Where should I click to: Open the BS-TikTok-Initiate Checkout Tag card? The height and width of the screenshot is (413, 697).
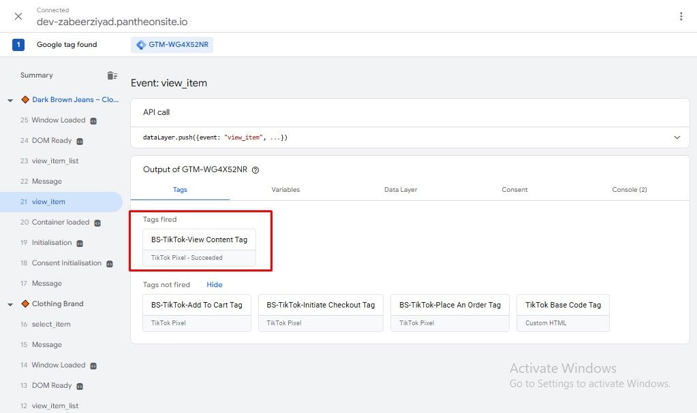pyautogui.click(x=320, y=313)
